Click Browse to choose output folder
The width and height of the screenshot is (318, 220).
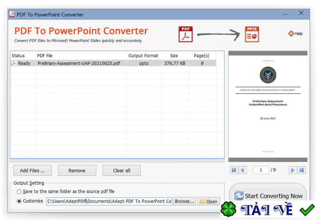click(x=184, y=201)
